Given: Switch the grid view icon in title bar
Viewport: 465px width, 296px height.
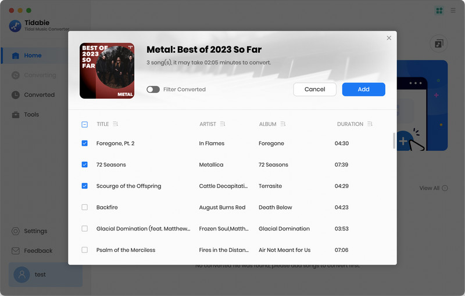Looking at the screenshot, I should [x=439, y=10].
